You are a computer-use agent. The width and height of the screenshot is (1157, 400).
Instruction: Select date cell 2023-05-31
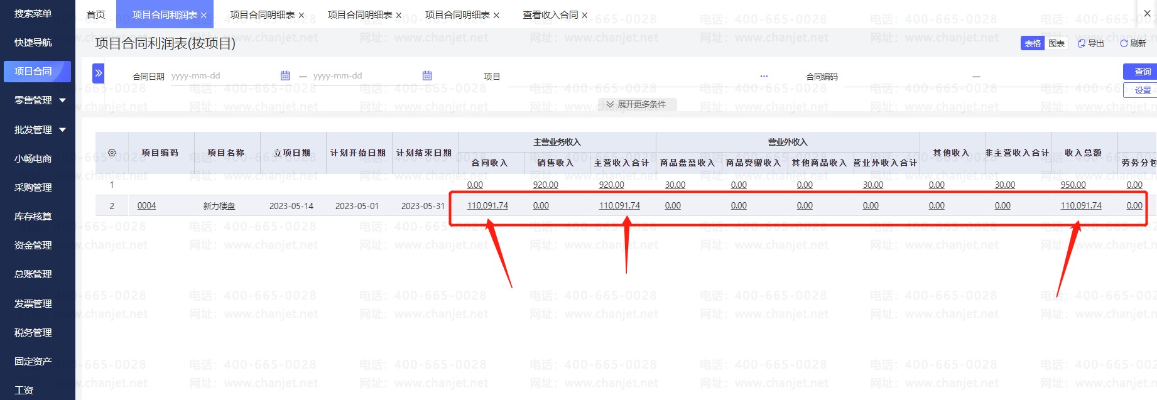tap(423, 206)
